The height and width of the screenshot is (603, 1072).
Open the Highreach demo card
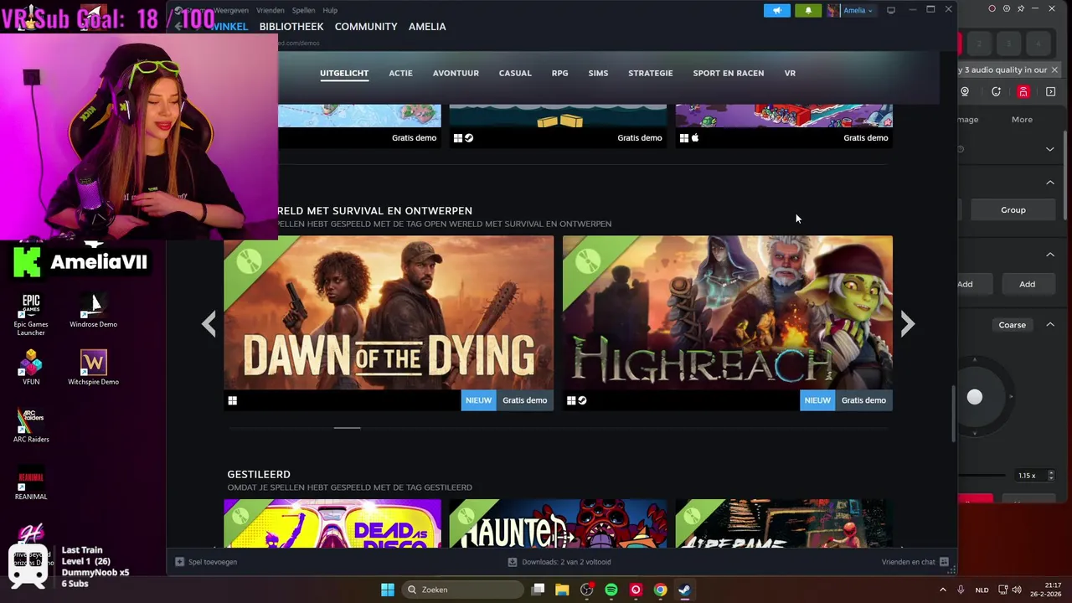pos(728,312)
